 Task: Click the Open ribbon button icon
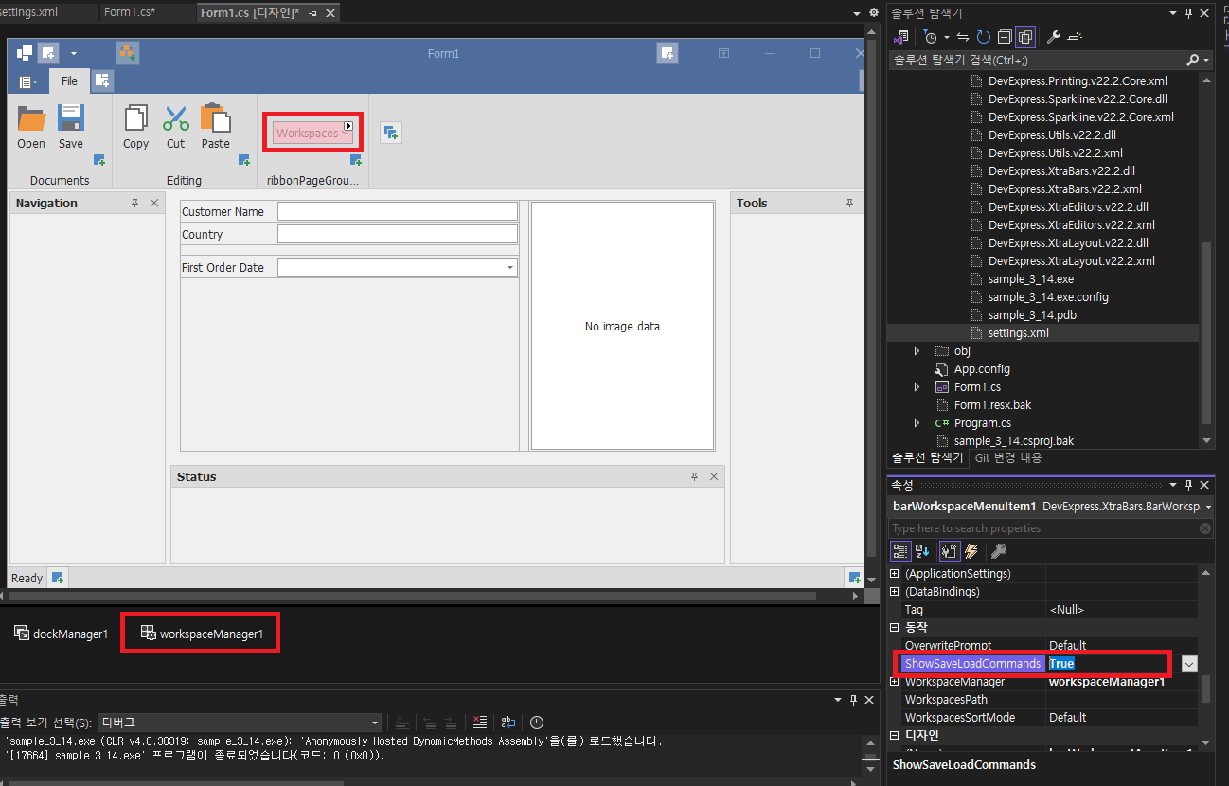[31, 118]
